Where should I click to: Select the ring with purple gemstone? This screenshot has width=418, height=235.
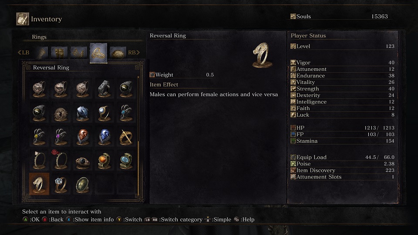61,137
